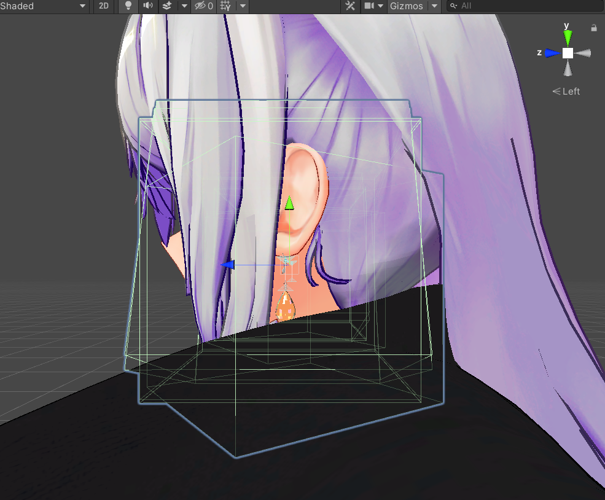Viewport: 605px width, 500px height.
Task: Open the component editor tools icon
Action: point(350,6)
